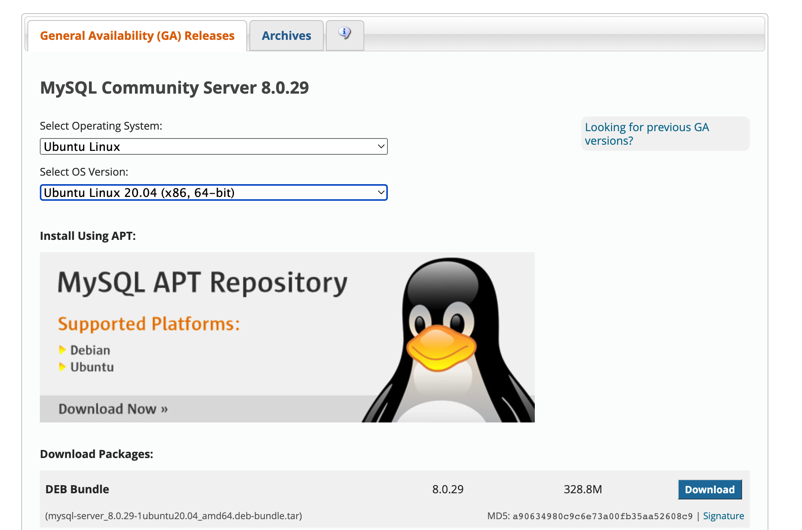Click the Download button for DEB Bundle

point(709,489)
